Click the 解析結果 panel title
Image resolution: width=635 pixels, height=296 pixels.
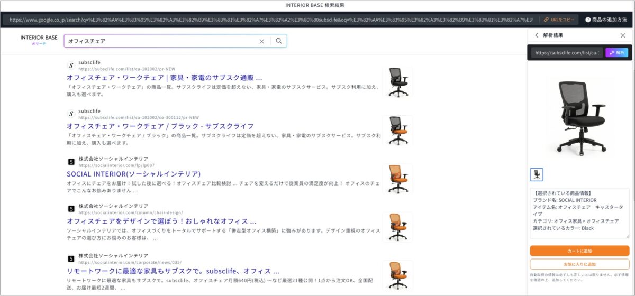point(553,35)
